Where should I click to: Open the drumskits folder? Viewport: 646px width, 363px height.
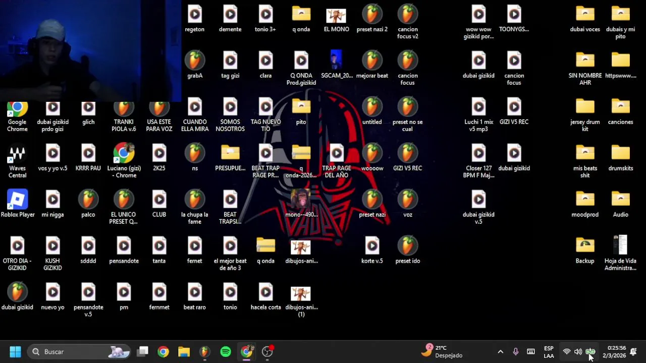coord(620,158)
